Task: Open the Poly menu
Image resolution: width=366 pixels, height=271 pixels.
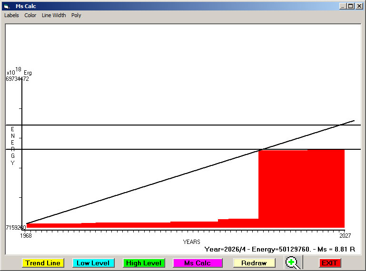Action: click(76, 15)
